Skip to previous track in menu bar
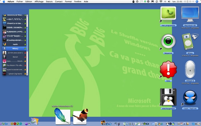 click(185, 2)
